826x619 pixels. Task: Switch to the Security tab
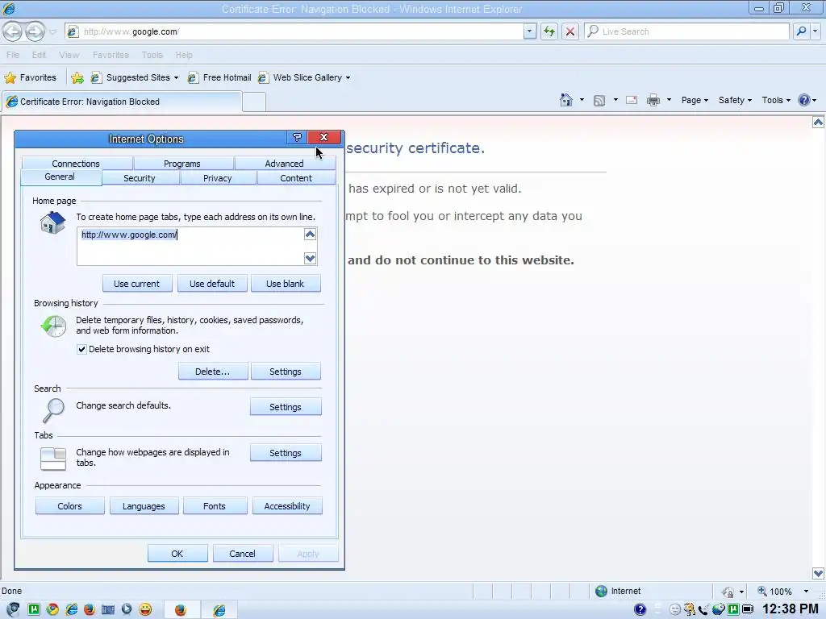tap(140, 178)
